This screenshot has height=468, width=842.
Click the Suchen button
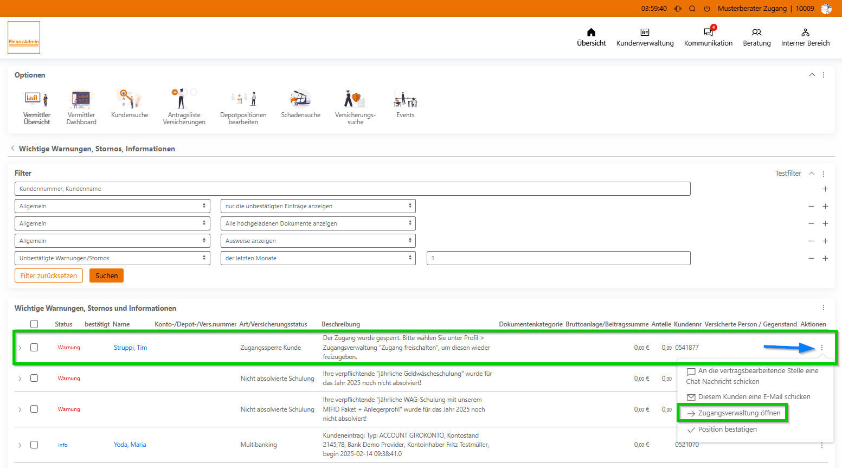(x=106, y=275)
